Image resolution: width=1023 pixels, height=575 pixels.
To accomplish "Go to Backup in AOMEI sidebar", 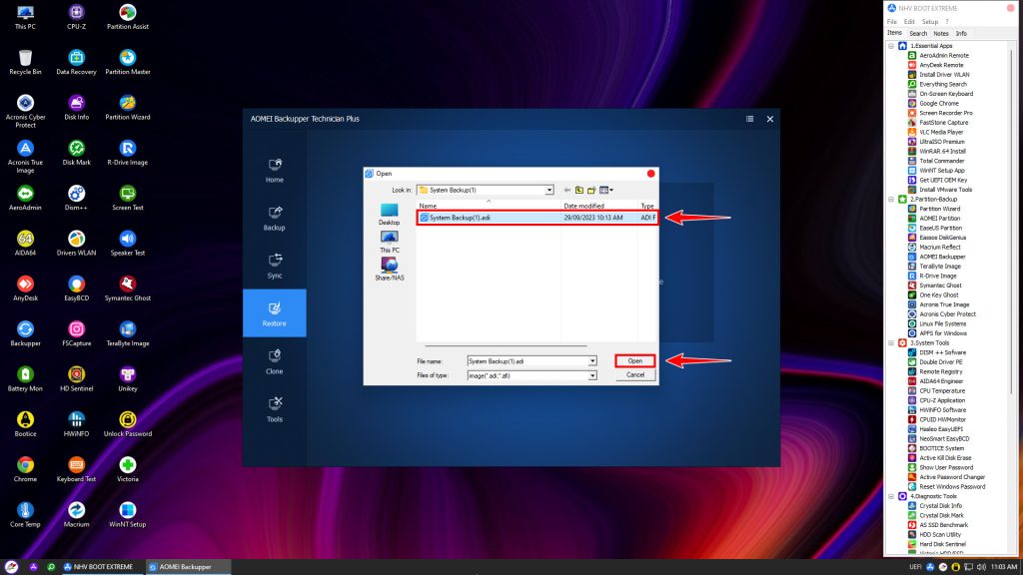I will coord(274,218).
